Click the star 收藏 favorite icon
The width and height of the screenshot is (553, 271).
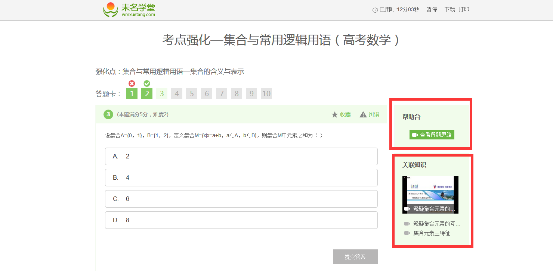pos(335,115)
